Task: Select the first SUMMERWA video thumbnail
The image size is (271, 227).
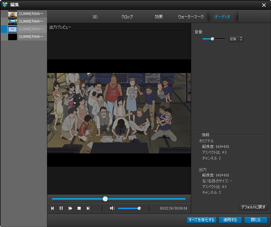Action: (25, 14)
